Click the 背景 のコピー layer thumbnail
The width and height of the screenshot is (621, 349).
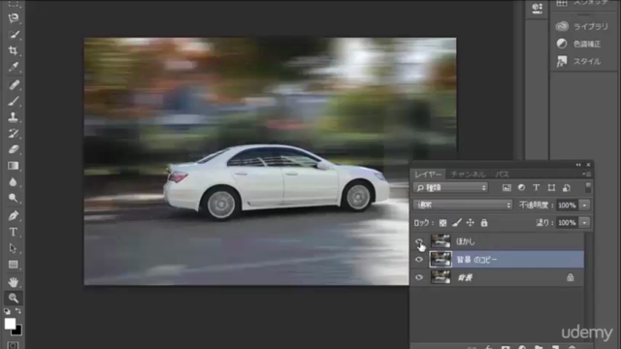[441, 259]
